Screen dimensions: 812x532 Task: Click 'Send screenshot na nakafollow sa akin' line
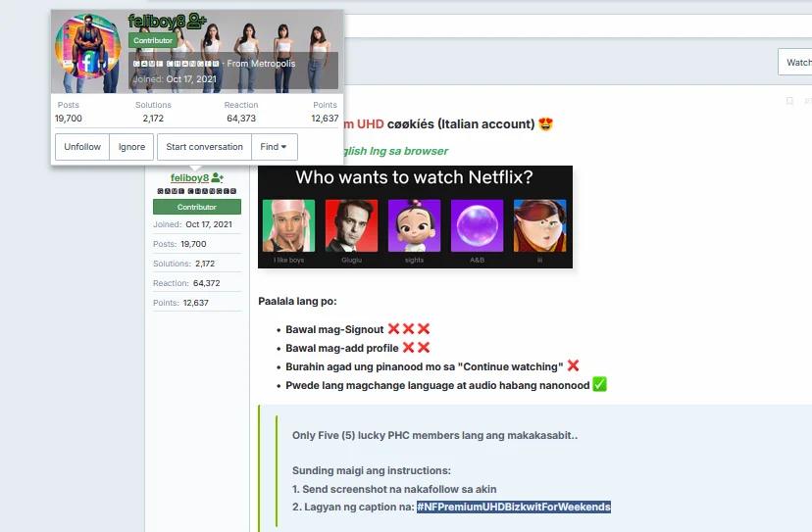(x=394, y=489)
